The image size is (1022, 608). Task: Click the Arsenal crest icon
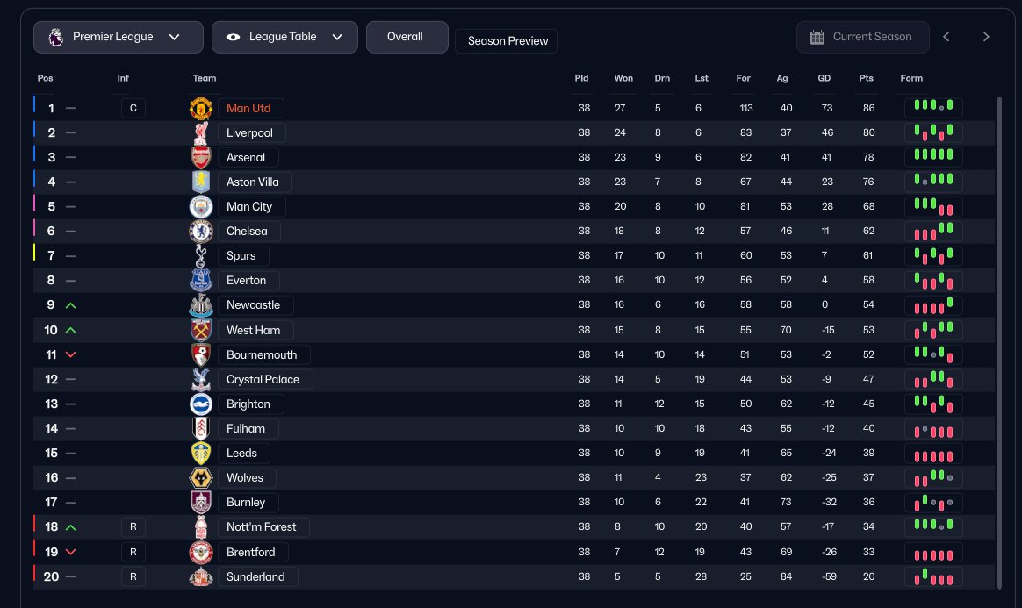click(201, 158)
